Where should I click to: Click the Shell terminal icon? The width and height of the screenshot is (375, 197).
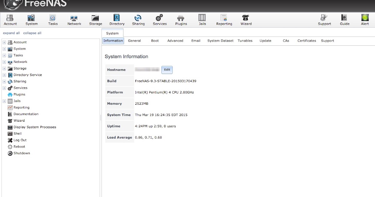[x=10, y=134]
